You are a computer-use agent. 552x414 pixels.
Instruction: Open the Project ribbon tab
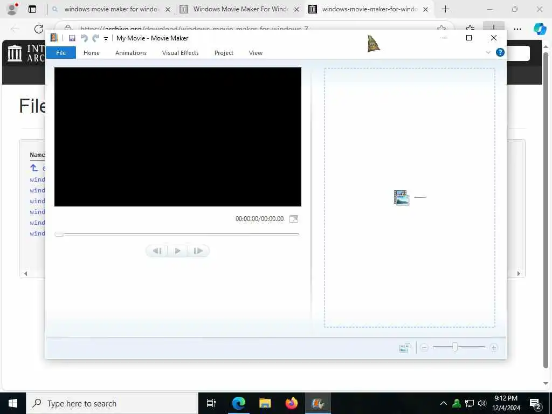click(224, 53)
